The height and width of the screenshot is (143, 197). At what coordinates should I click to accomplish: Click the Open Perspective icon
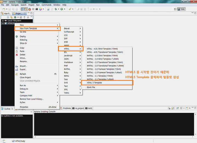point(175,9)
